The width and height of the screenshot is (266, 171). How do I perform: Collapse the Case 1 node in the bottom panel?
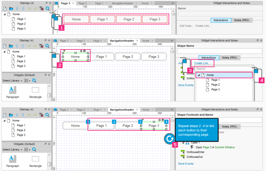click(182, 143)
